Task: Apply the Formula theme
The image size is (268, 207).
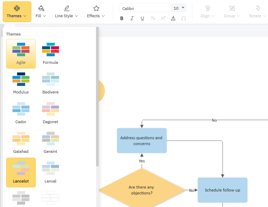Action: [50, 54]
